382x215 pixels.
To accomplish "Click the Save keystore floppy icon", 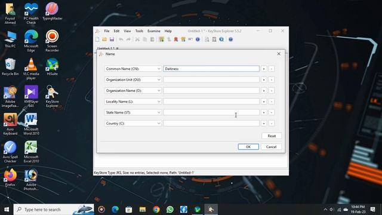I will tap(112, 39).
